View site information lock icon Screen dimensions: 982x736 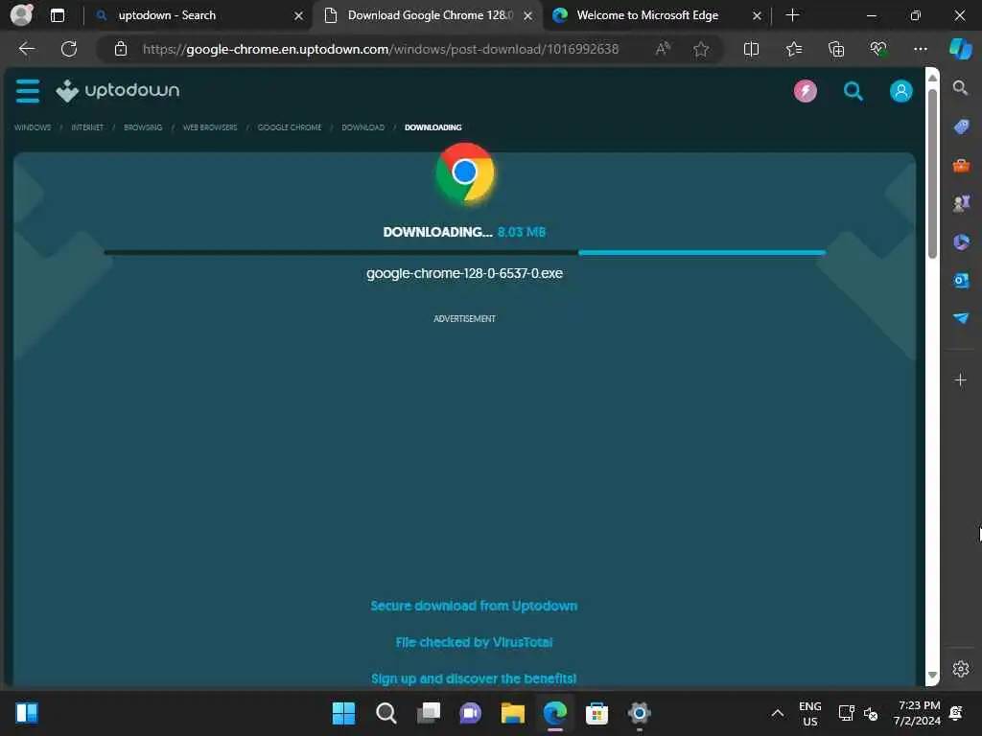[121, 49]
